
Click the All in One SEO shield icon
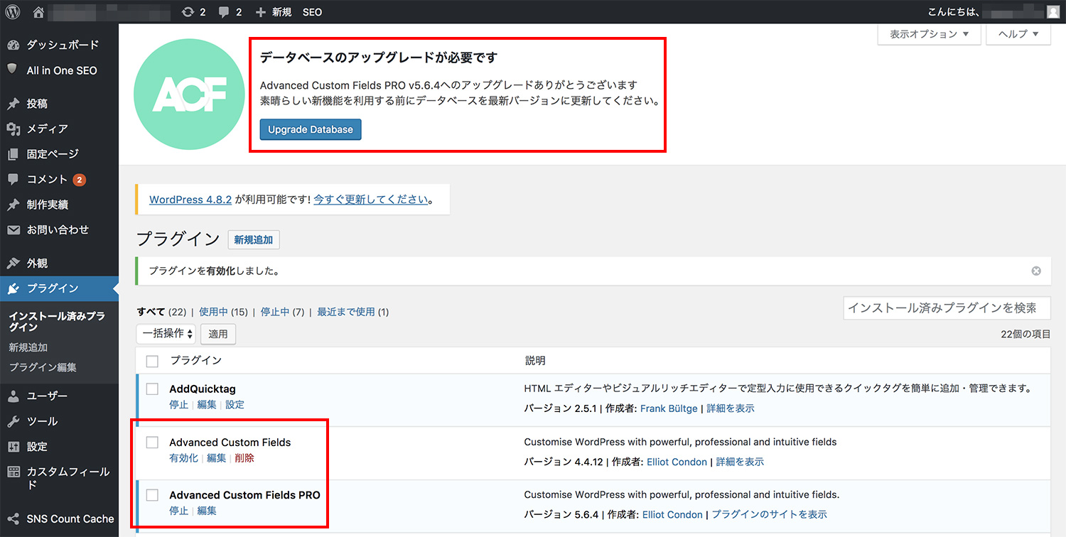(x=13, y=70)
